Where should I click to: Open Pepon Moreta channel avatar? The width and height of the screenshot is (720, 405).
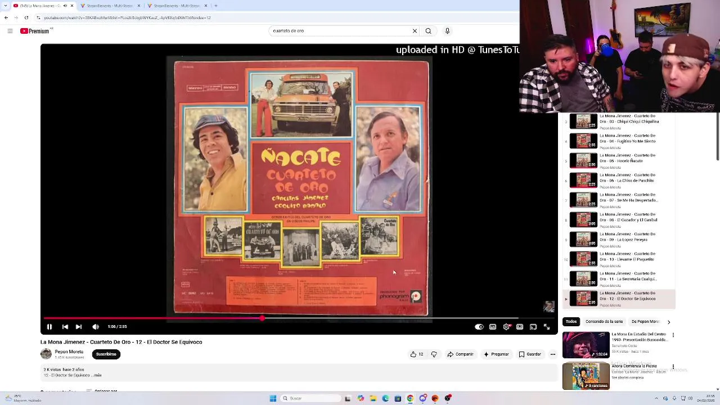[x=46, y=354]
